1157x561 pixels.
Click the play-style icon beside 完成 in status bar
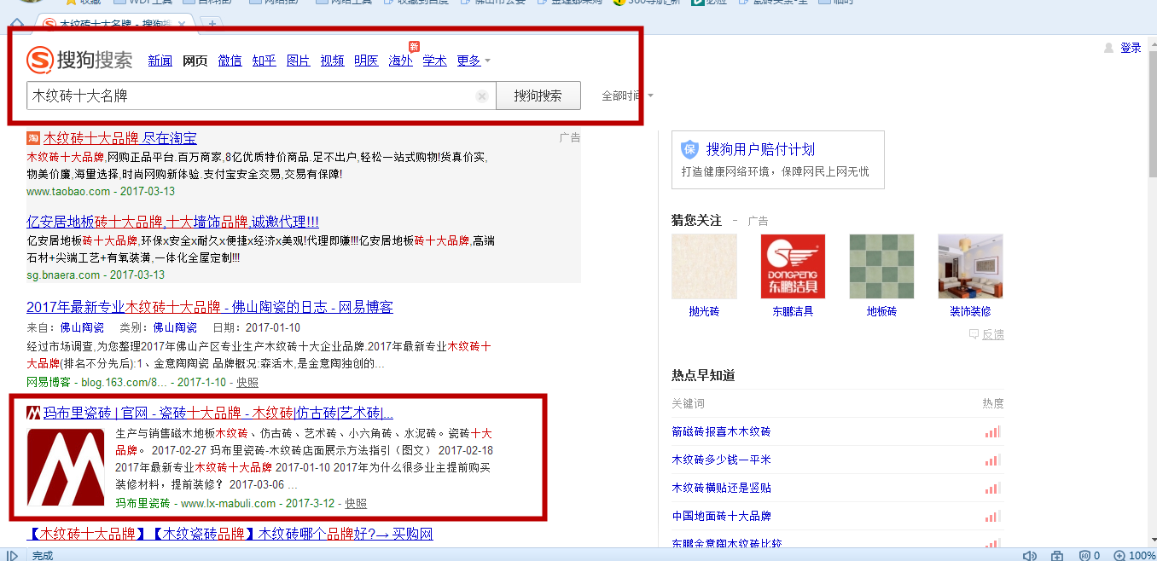point(12,555)
